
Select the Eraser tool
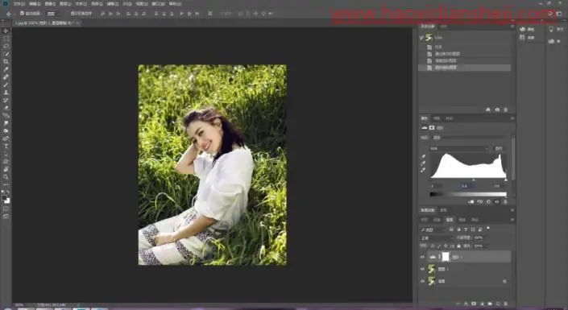point(6,108)
